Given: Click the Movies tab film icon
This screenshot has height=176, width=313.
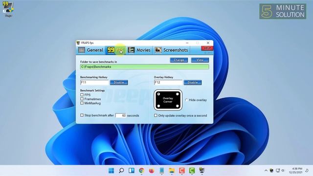Looking at the screenshot, I should (131, 50).
